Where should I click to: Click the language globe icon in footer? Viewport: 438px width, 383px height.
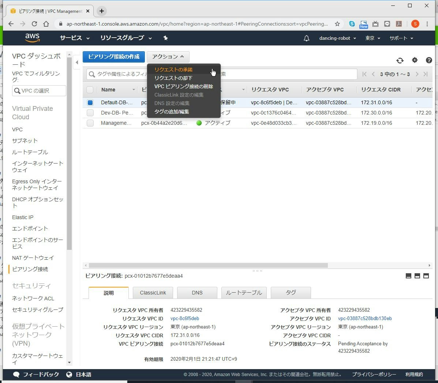point(69,375)
